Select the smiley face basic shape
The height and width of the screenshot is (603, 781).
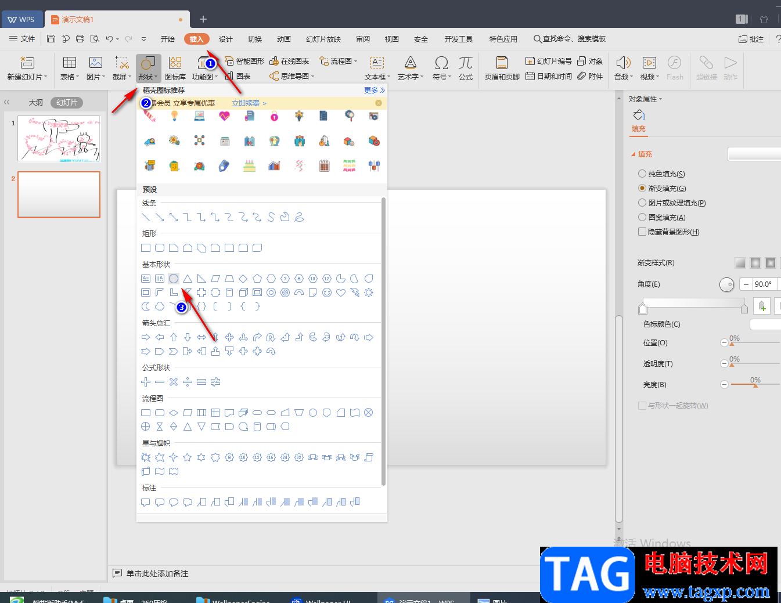(327, 293)
